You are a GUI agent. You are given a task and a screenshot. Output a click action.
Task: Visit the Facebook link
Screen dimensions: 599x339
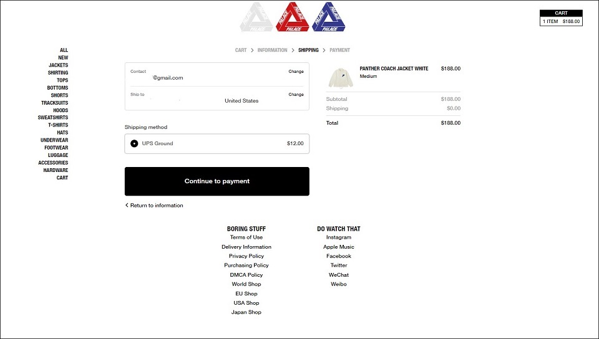tap(339, 256)
